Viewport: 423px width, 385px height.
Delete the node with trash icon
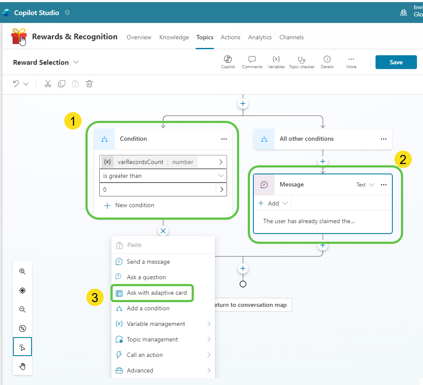click(89, 84)
